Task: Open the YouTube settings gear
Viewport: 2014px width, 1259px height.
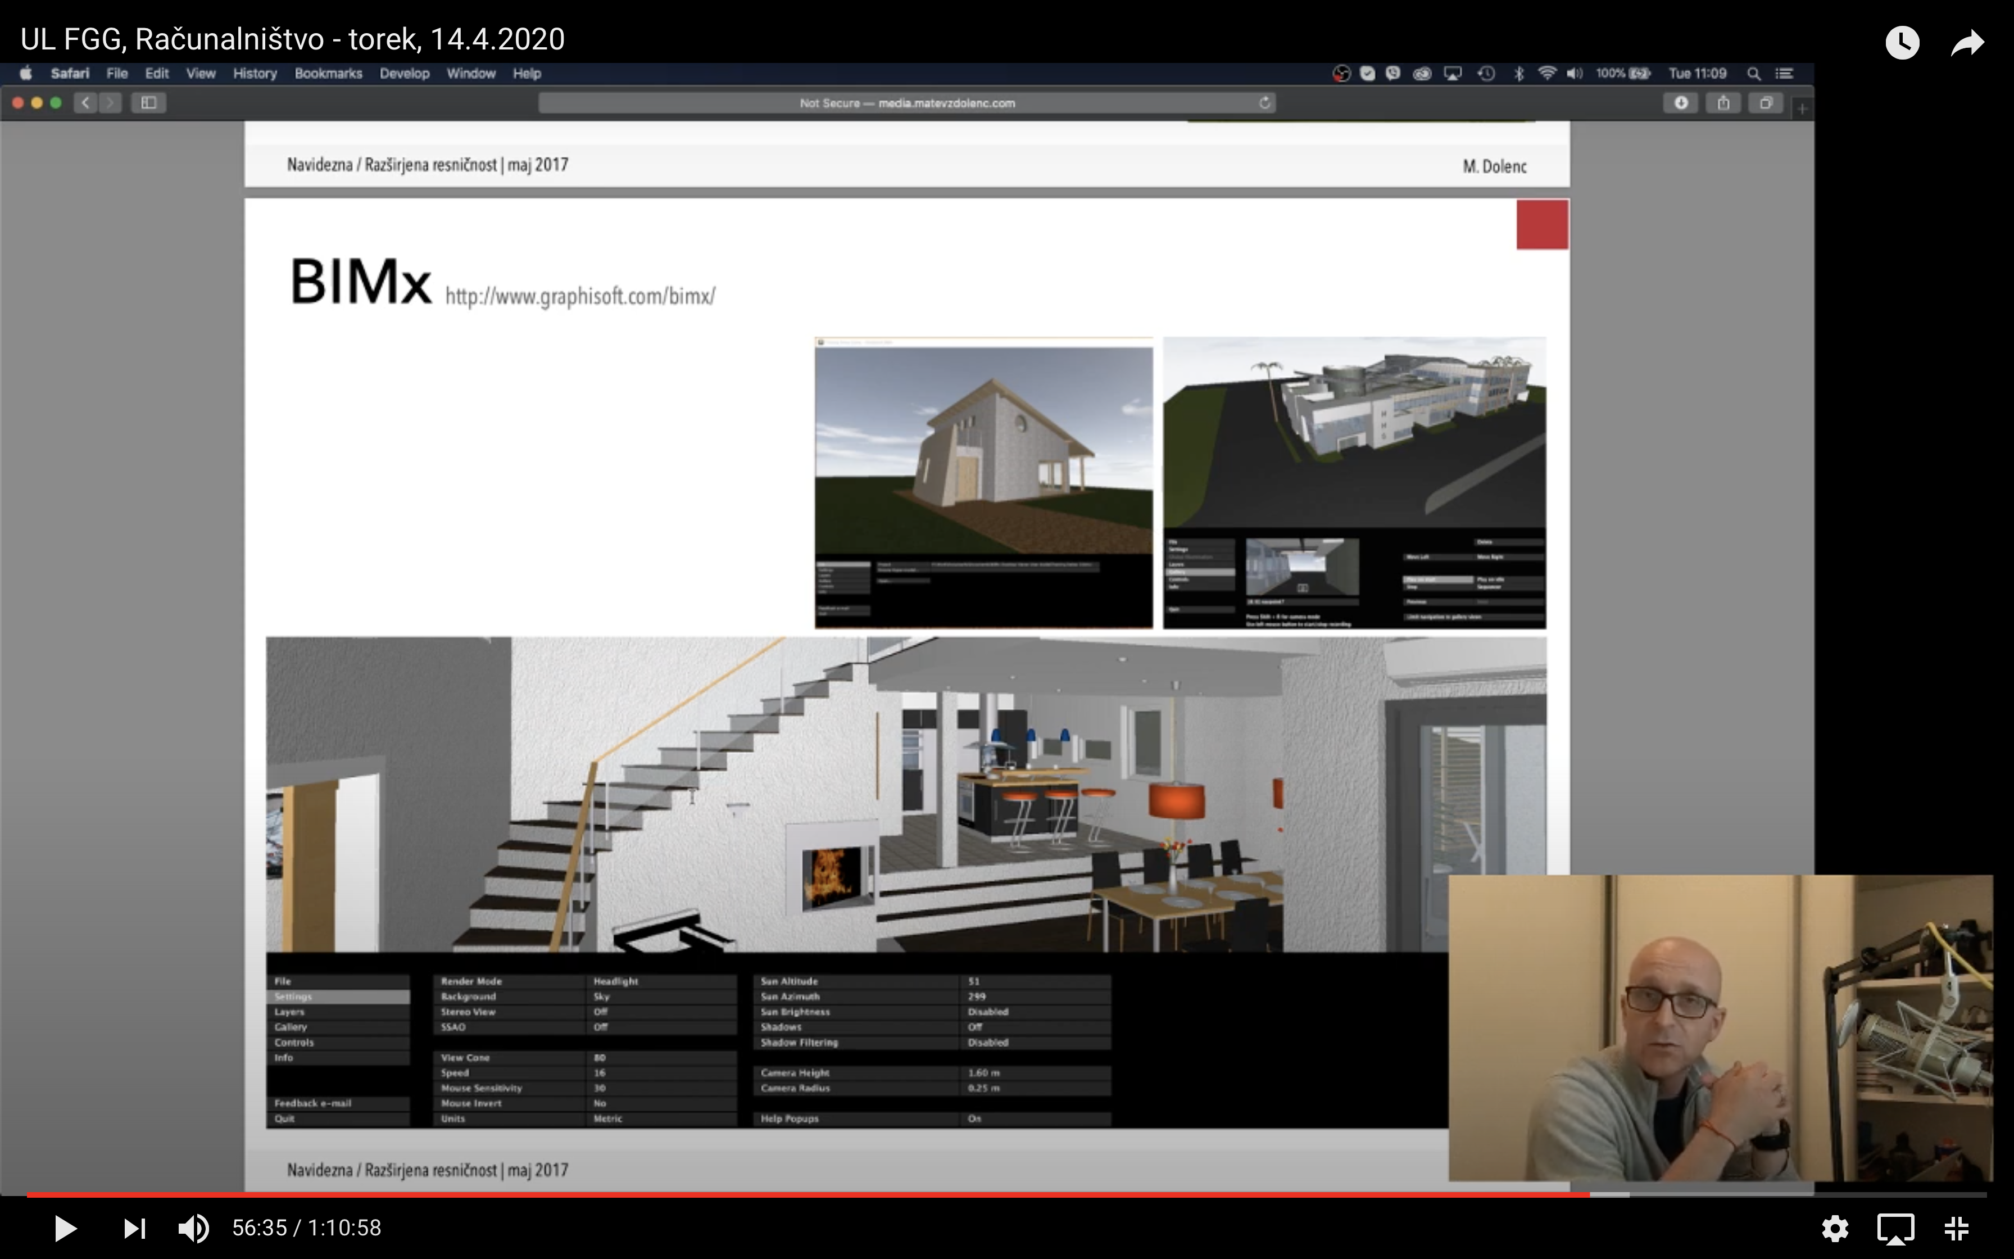Action: tap(1835, 1228)
